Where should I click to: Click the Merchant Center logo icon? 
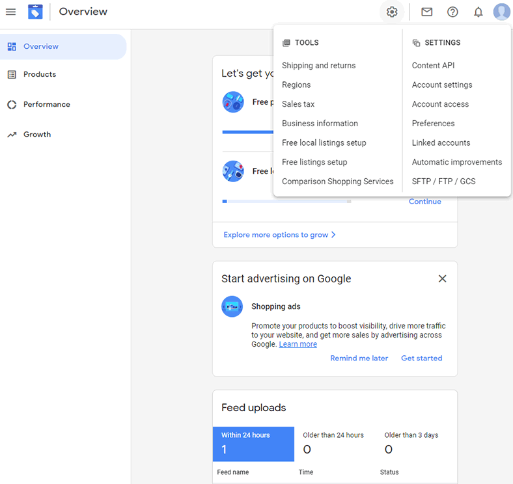[x=35, y=12]
